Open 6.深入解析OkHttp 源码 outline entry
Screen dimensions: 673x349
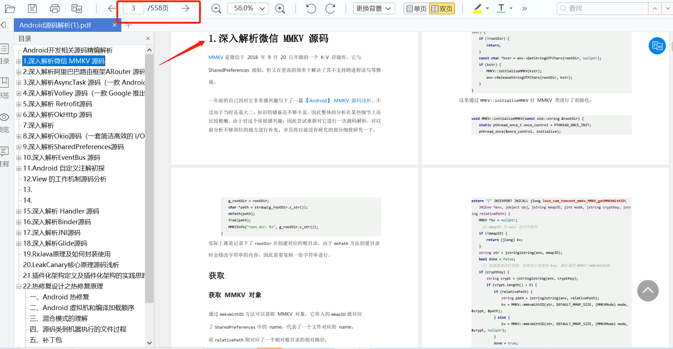(x=57, y=115)
